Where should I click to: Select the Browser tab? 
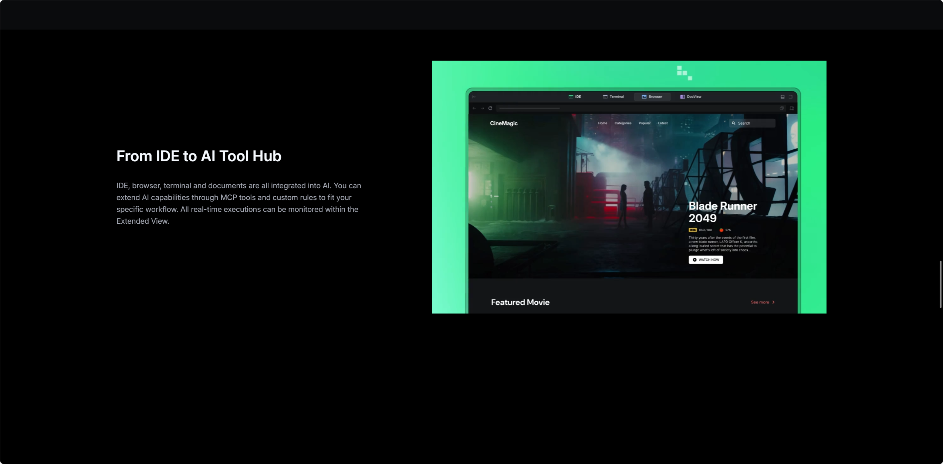click(x=652, y=96)
